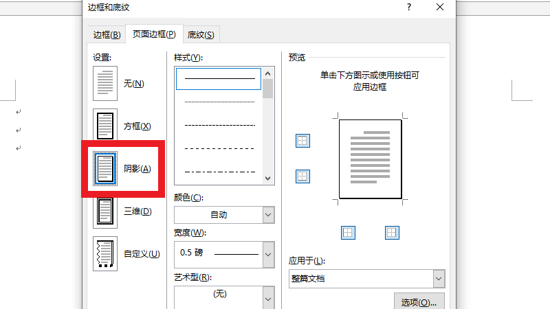Image resolution: width=550 pixels, height=309 pixels.
Task: Select the dotted line style in list
Action: click(219, 102)
